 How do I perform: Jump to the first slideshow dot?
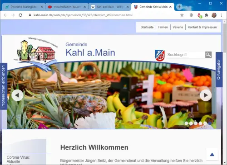(186, 123)
